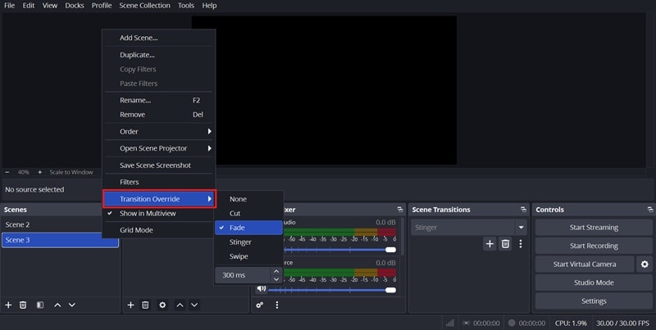The width and height of the screenshot is (656, 330).
Task: Click Start Recording button
Action: point(594,246)
